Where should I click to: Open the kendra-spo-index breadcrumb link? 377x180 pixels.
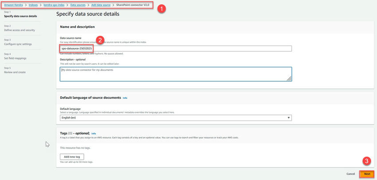point(54,5)
